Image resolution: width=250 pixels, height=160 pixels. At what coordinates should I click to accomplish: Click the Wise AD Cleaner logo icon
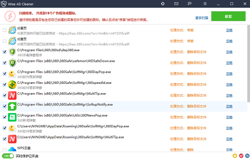click(4, 4)
